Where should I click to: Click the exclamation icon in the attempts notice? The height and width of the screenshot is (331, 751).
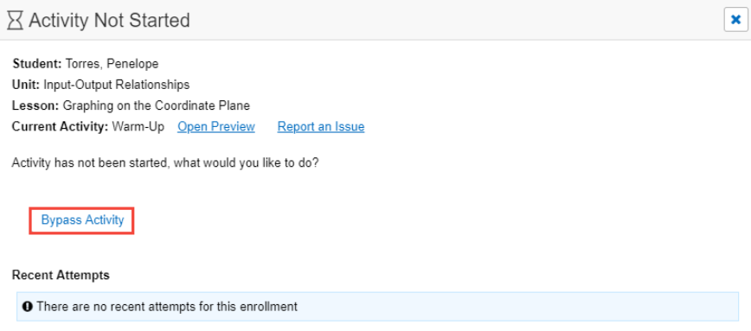(x=28, y=306)
